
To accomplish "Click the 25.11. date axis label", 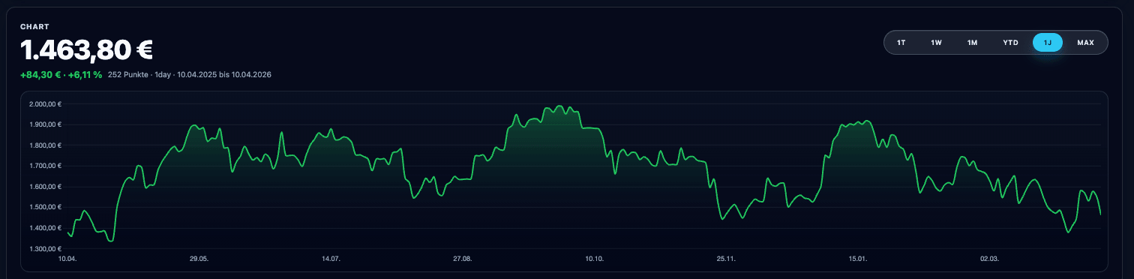I will (x=726, y=259).
